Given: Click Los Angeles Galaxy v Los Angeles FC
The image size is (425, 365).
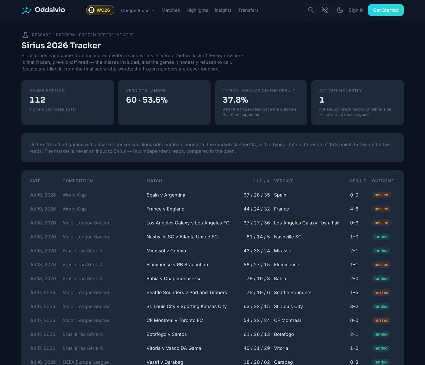Looking at the screenshot, I should pos(188,223).
